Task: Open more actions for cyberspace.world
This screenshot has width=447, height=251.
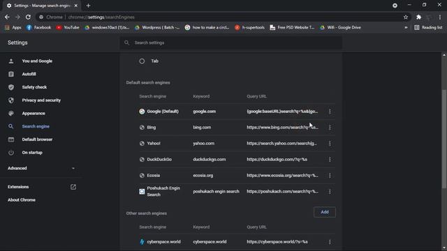Action: 330,242
